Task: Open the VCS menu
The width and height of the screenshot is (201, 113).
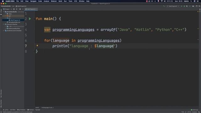Action: (75, 1)
